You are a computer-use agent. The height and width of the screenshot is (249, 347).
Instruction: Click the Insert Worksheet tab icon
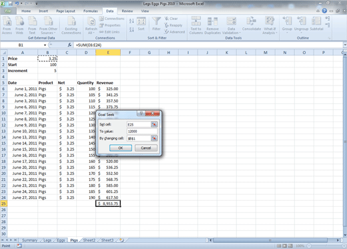(x=122, y=240)
